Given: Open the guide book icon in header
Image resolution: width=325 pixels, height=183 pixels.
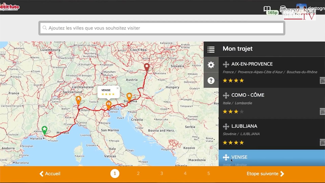Looking at the screenshot, I should click(x=267, y=9).
